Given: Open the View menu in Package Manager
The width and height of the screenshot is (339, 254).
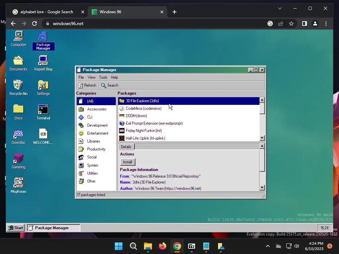Looking at the screenshot, I should click(x=91, y=77).
